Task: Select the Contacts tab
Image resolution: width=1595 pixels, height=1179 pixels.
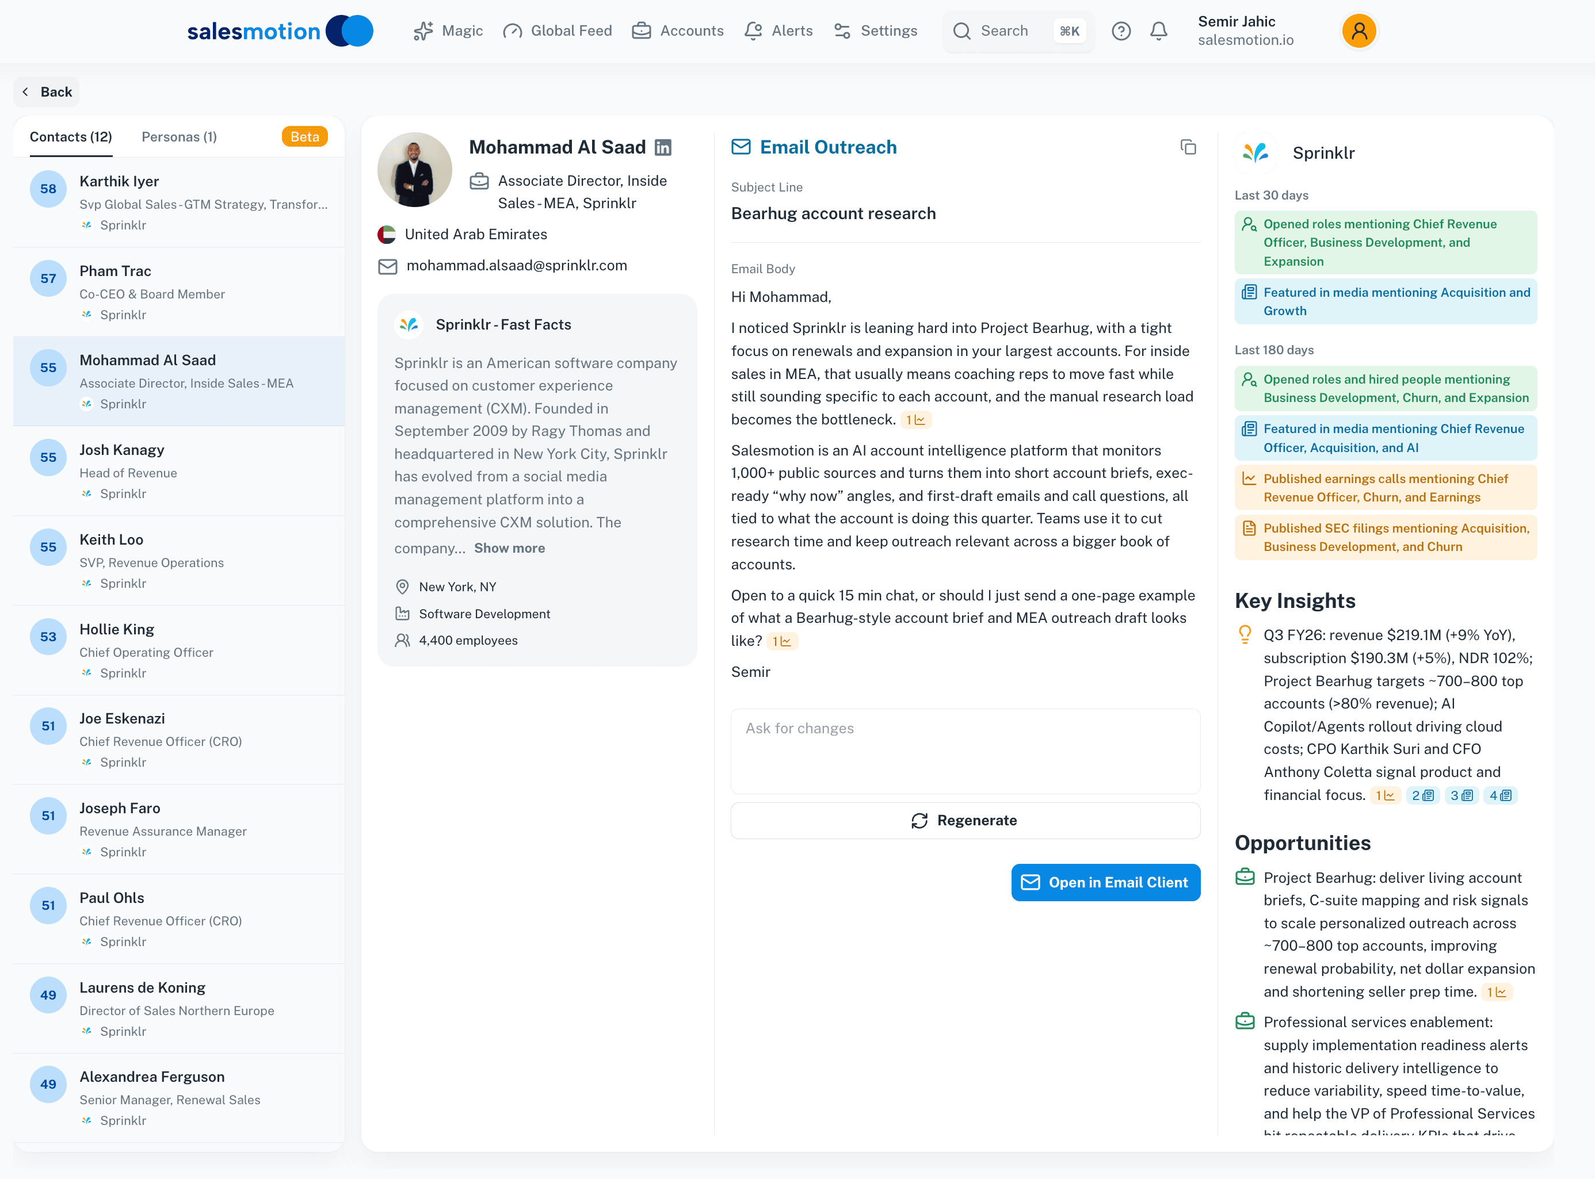Action: click(x=70, y=136)
